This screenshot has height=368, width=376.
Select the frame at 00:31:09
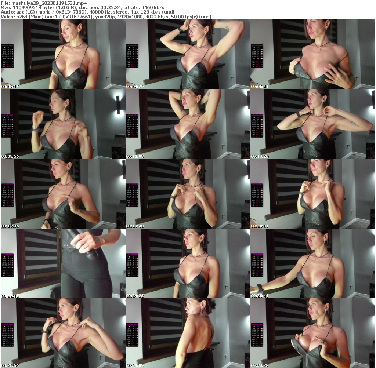click(188, 333)
